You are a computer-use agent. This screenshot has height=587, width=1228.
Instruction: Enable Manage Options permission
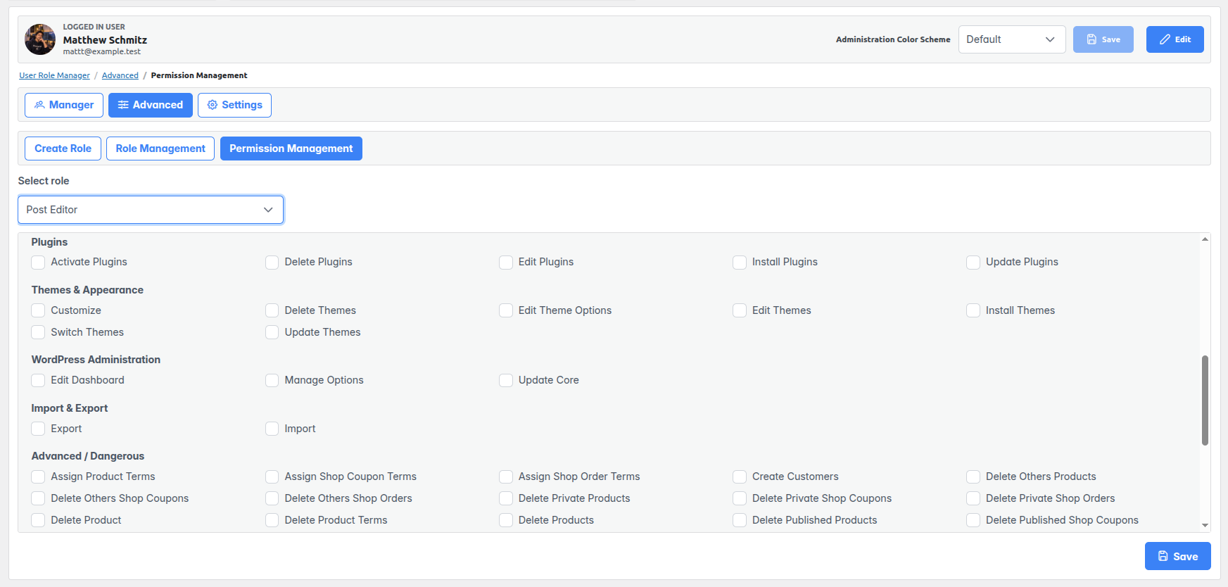click(x=272, y=381)
